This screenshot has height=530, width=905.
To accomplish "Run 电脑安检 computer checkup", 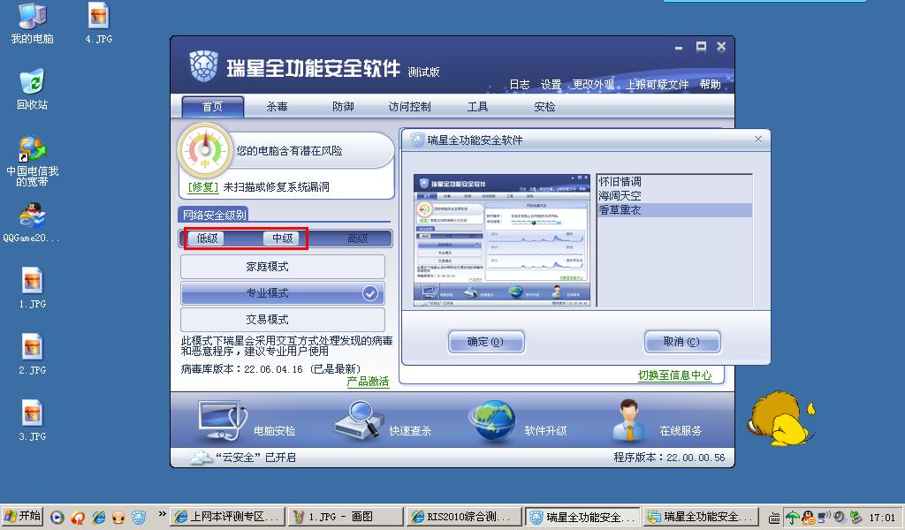I will click(246, 423).
